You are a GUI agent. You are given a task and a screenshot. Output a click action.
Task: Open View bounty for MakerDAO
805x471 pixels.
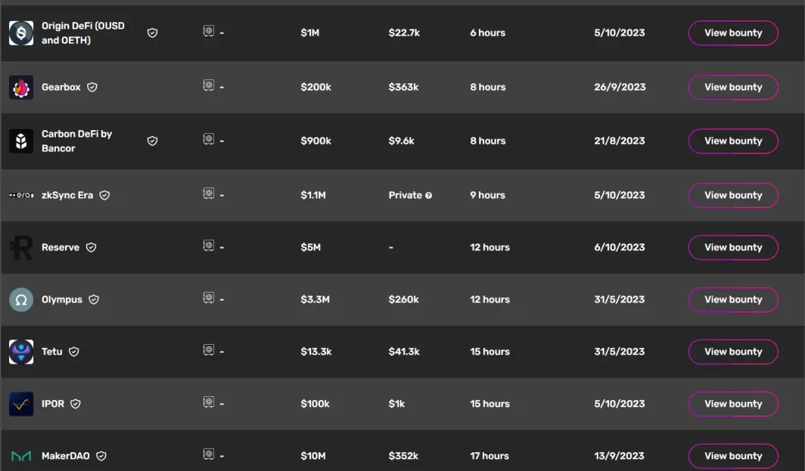coord(733,456)
